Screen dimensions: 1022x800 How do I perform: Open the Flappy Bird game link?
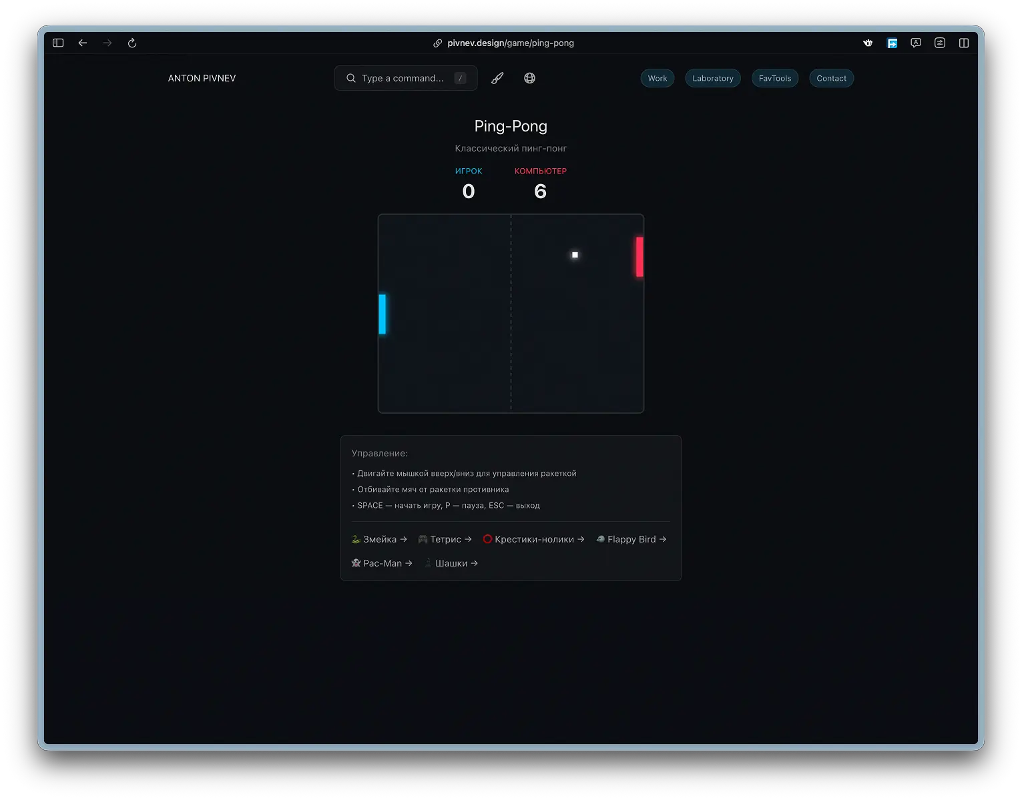630,539
